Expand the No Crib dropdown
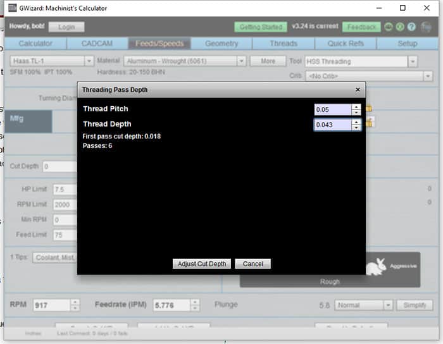 click(x=428, y=76)
